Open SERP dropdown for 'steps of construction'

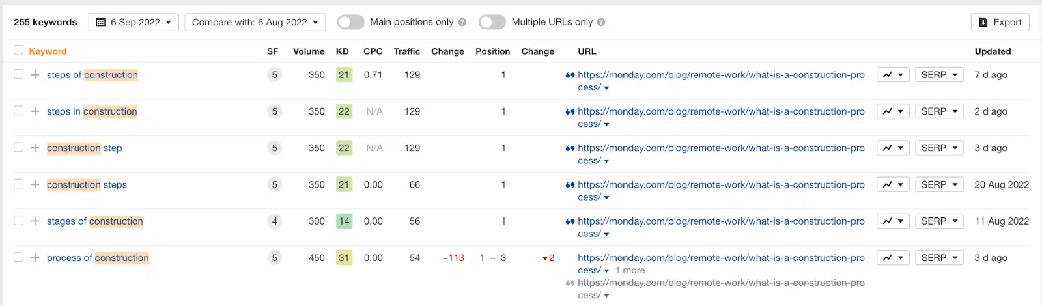click(x=938, y=75)
